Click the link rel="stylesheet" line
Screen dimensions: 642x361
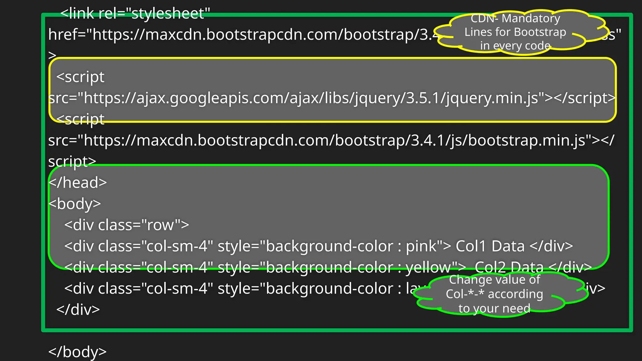coord(135,13)
